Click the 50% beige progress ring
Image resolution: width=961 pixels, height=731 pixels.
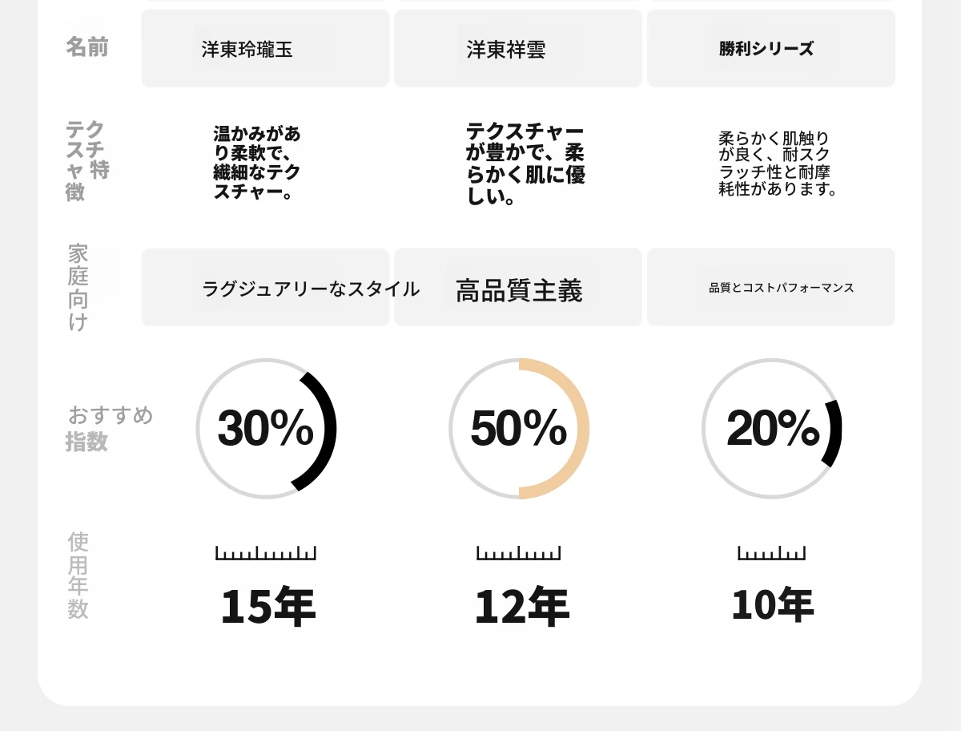pyautogui.click(x=518, y=428)
